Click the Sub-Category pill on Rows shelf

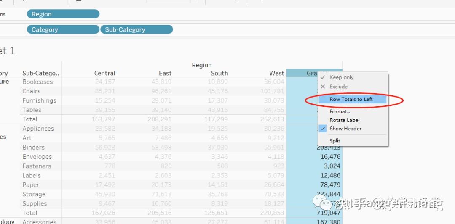point(136,29)
